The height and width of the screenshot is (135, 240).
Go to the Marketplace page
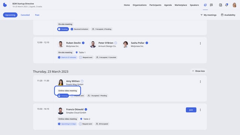pos(181,5)
